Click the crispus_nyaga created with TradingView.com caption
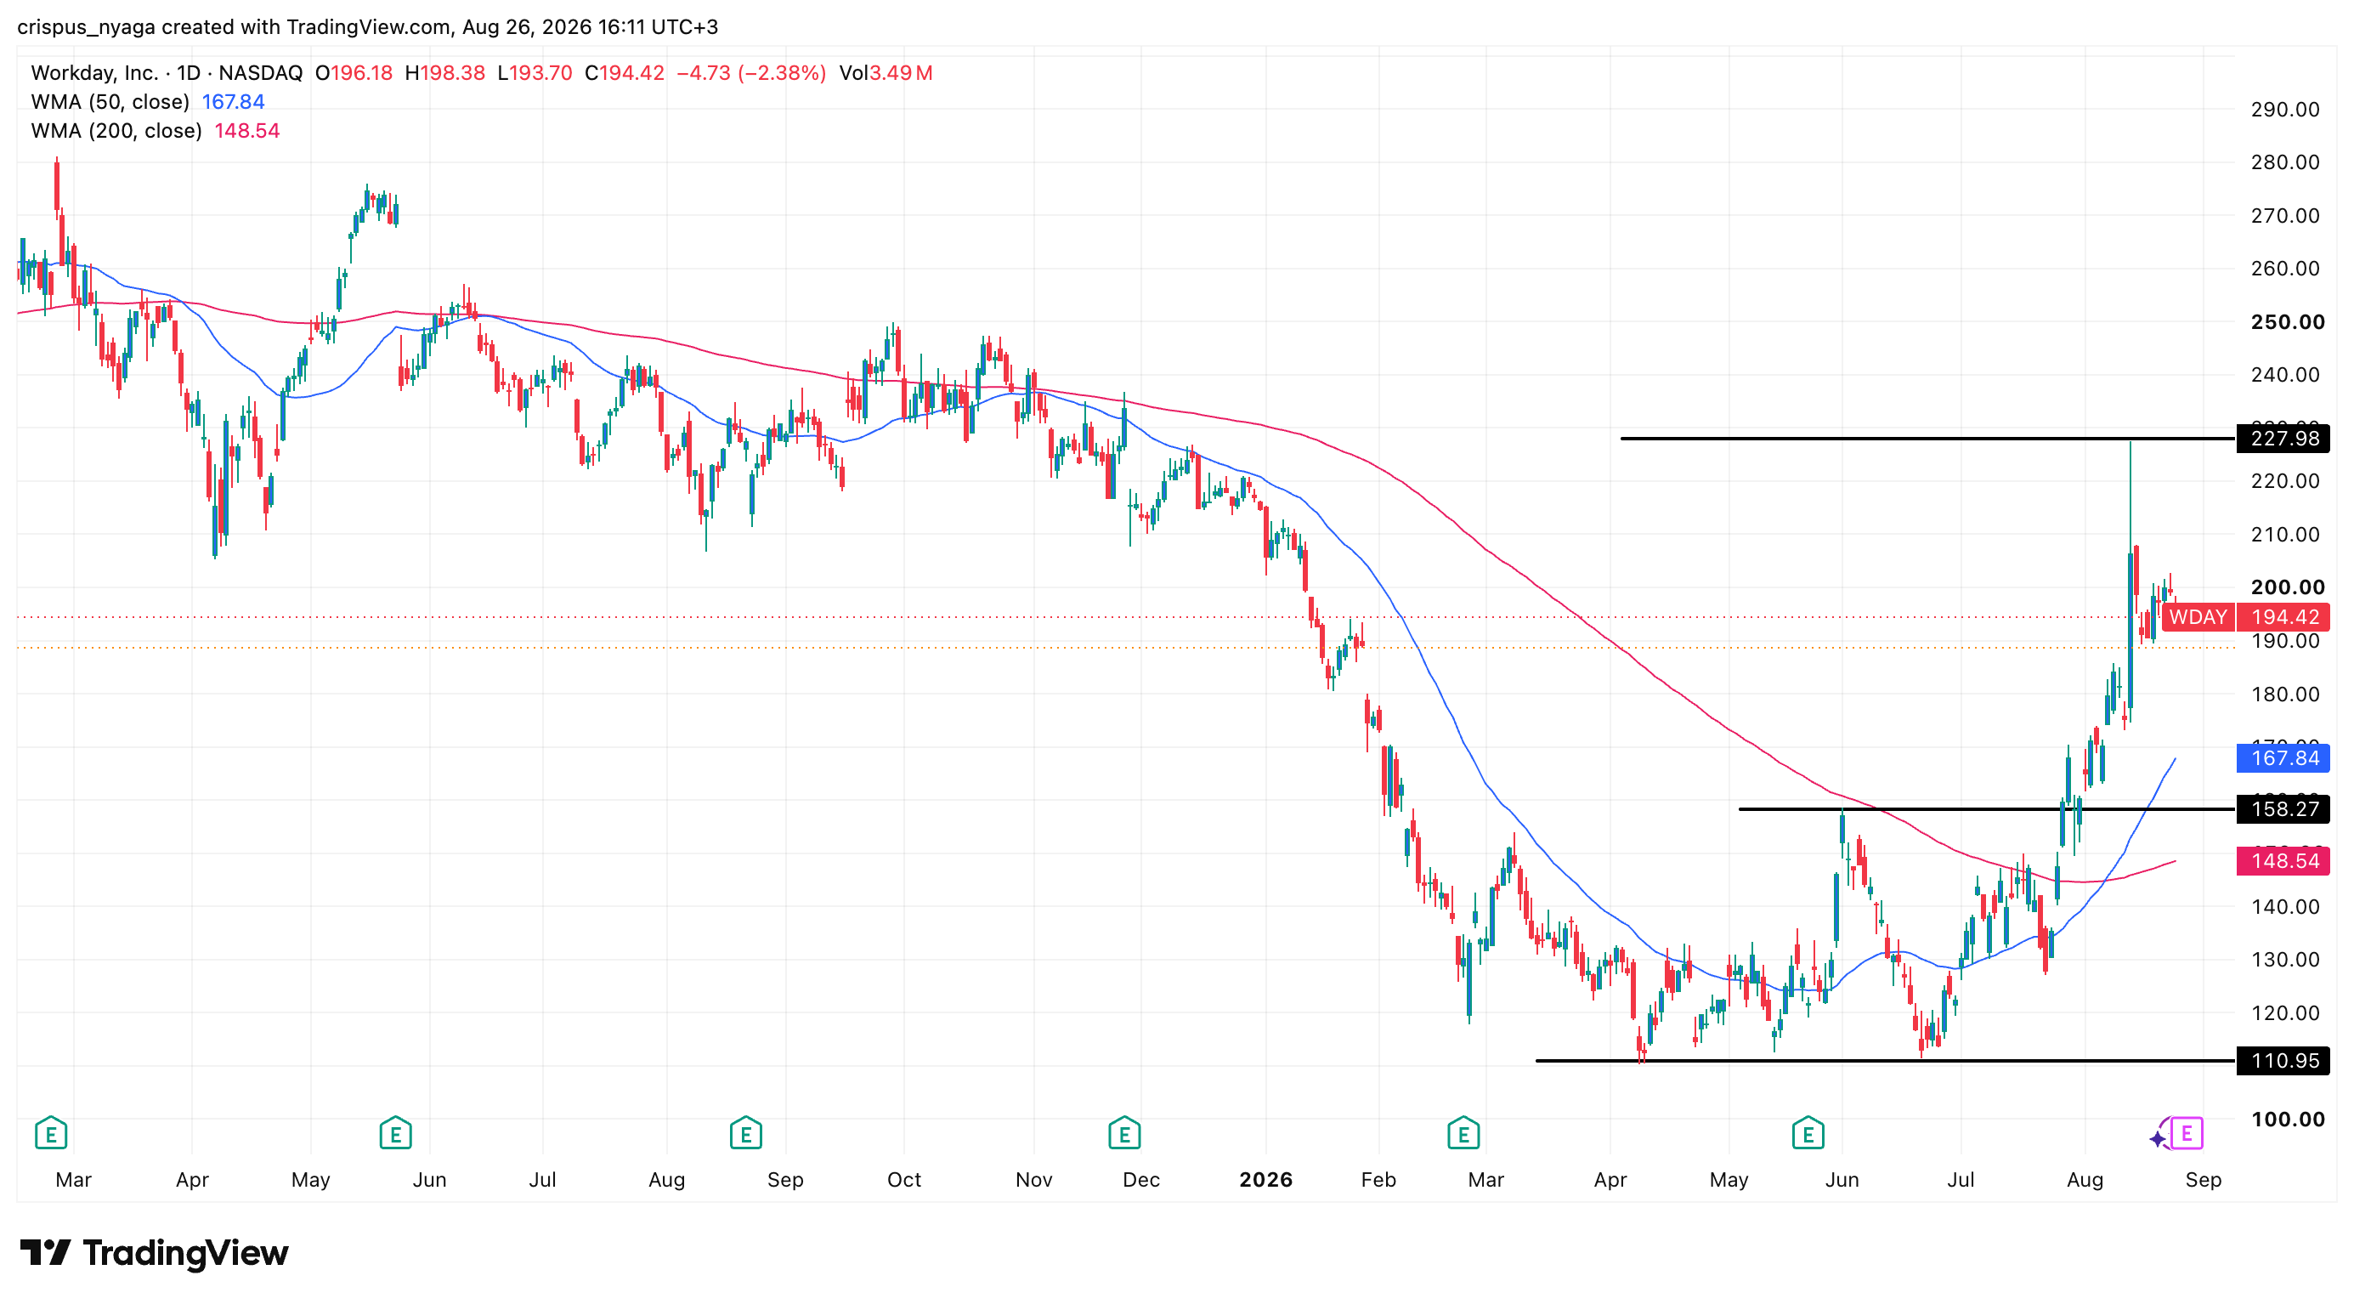This screenshot has width=2354, height=1304. click(x=367, y=27)
